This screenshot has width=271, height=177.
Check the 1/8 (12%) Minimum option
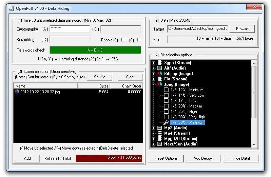(166, 90)
